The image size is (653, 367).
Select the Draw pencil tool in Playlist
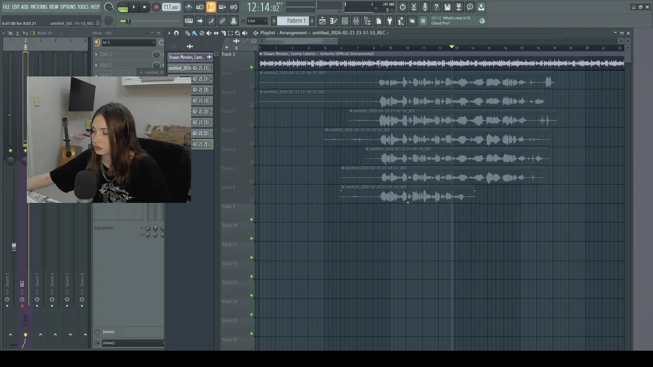[187, 33]
